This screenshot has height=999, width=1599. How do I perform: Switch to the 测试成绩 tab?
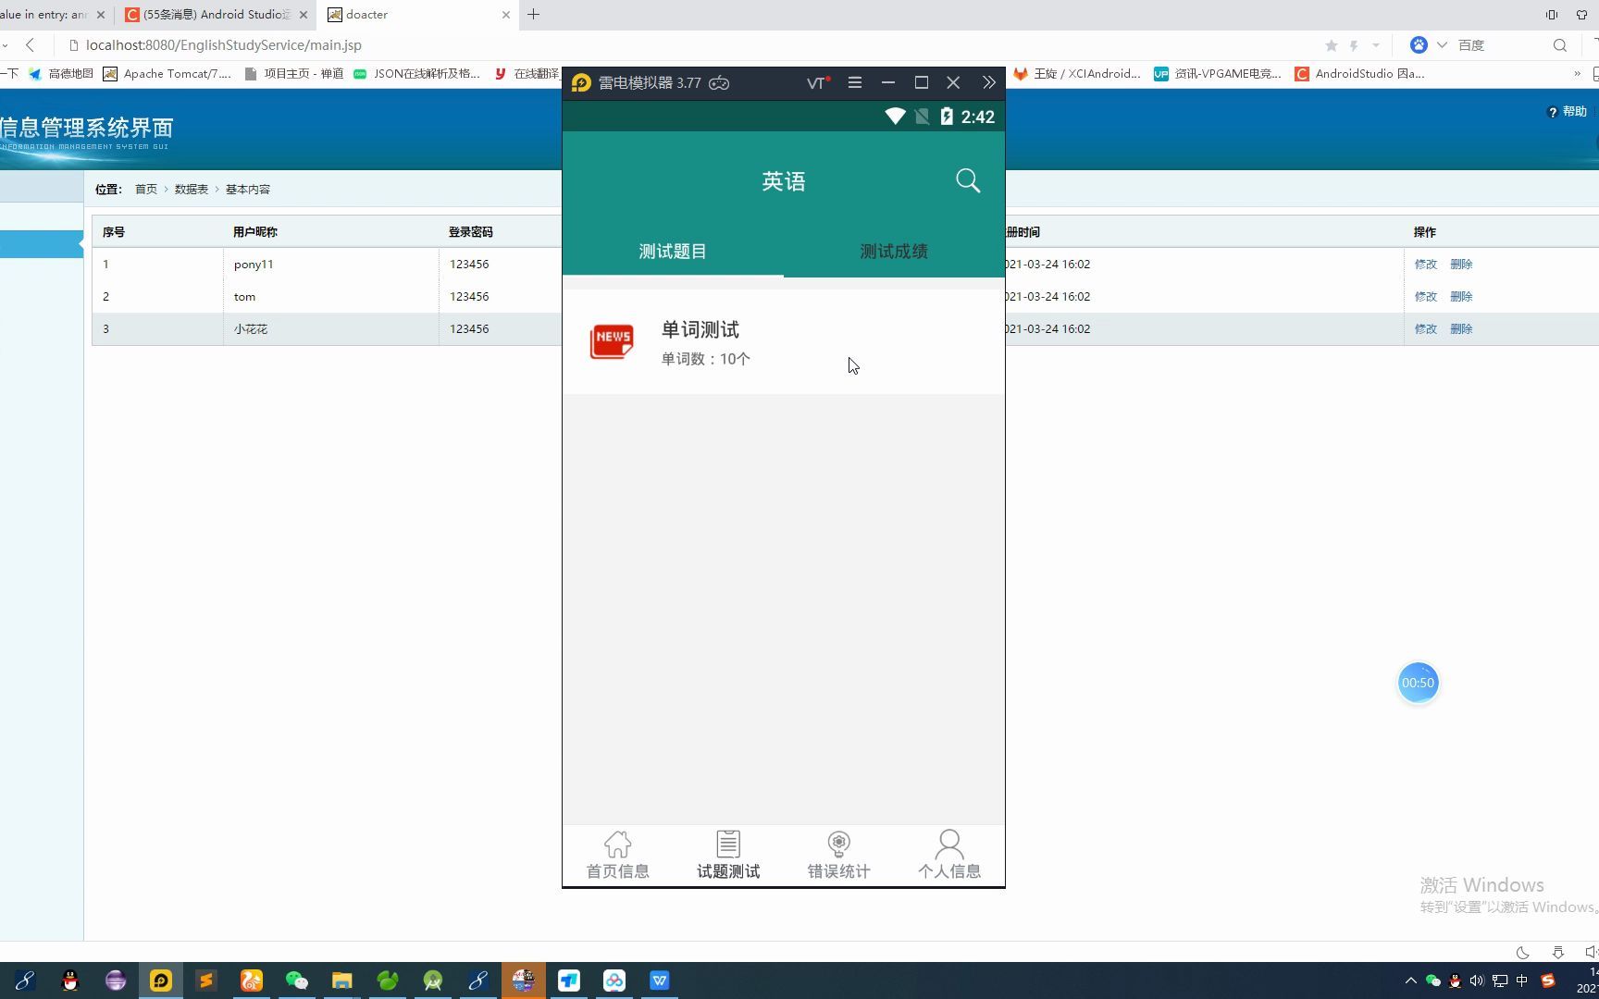[893, 250]
